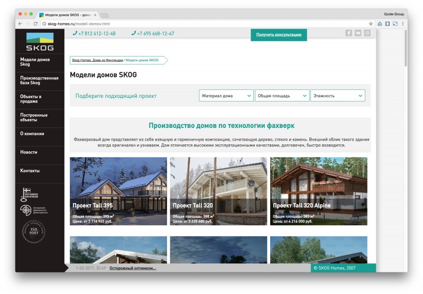
Task: Click the SKOG logo
Action: pyautogui.click(x=40, y=42)
